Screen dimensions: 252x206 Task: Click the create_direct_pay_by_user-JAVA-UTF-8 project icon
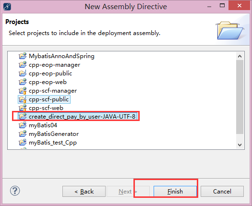(x=23, y=116)
